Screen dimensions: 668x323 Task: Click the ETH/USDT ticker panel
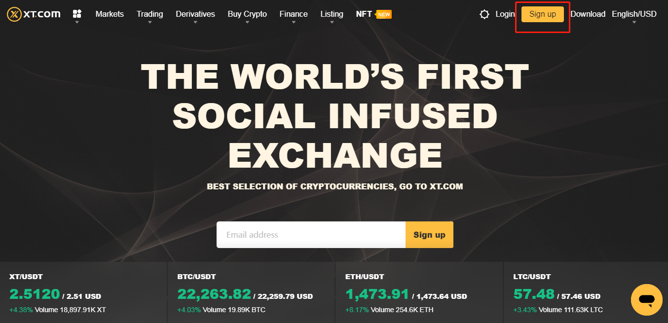pos(419,292)
